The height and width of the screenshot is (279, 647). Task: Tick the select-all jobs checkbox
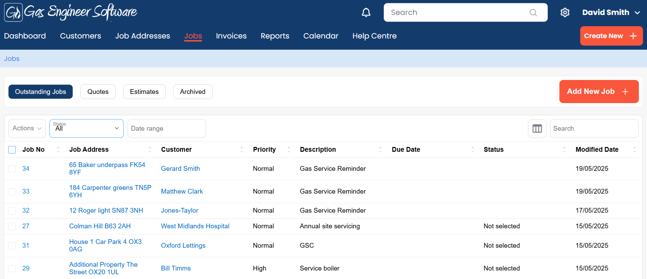coord(12,150)
